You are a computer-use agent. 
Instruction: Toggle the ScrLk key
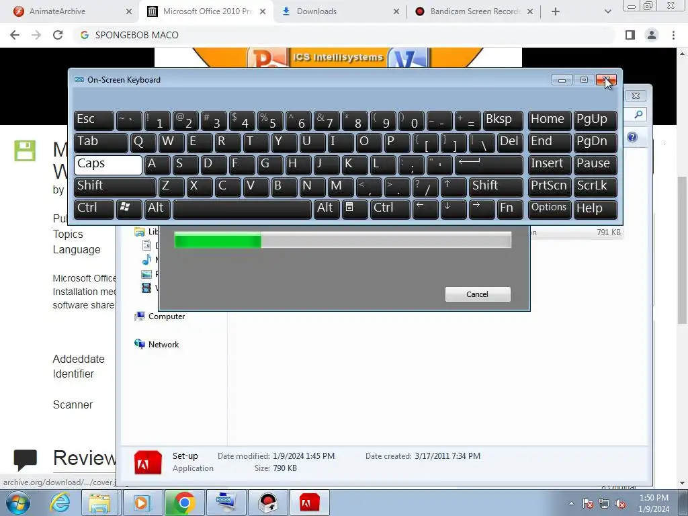click(x=595, y=187)
